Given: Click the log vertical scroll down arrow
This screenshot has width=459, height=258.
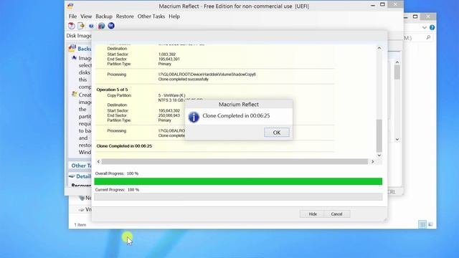Looking at the screenshot, I should [379, 156].
